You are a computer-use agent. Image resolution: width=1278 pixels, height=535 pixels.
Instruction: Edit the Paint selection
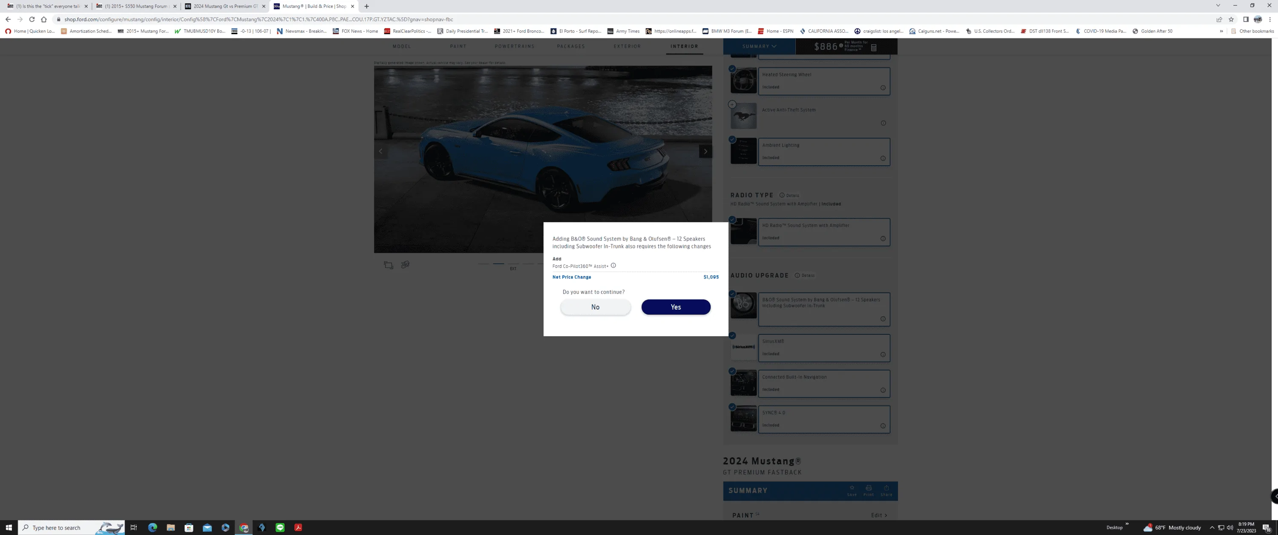879,515
